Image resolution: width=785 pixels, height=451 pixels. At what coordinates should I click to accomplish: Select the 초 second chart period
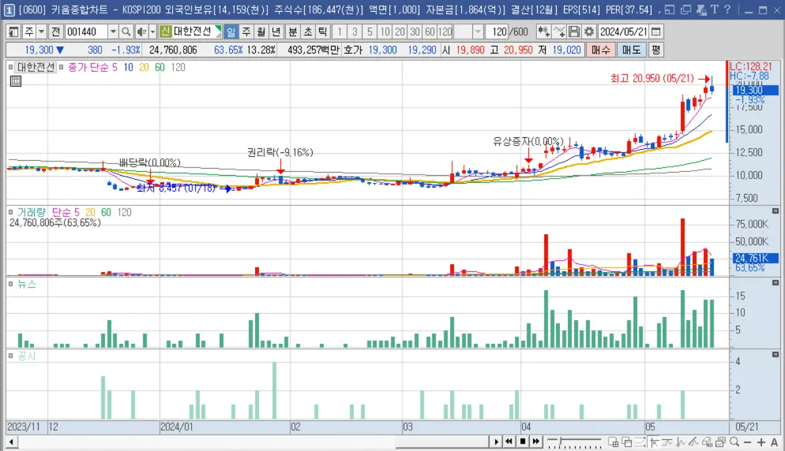307,32
